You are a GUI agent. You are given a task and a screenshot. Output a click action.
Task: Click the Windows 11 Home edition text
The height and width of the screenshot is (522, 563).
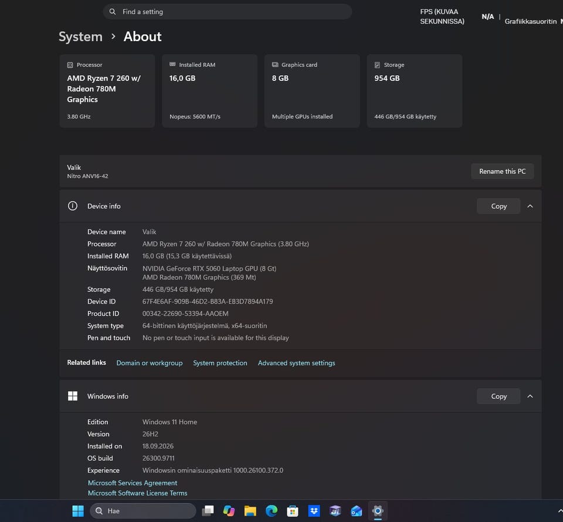tap(169, 422)
